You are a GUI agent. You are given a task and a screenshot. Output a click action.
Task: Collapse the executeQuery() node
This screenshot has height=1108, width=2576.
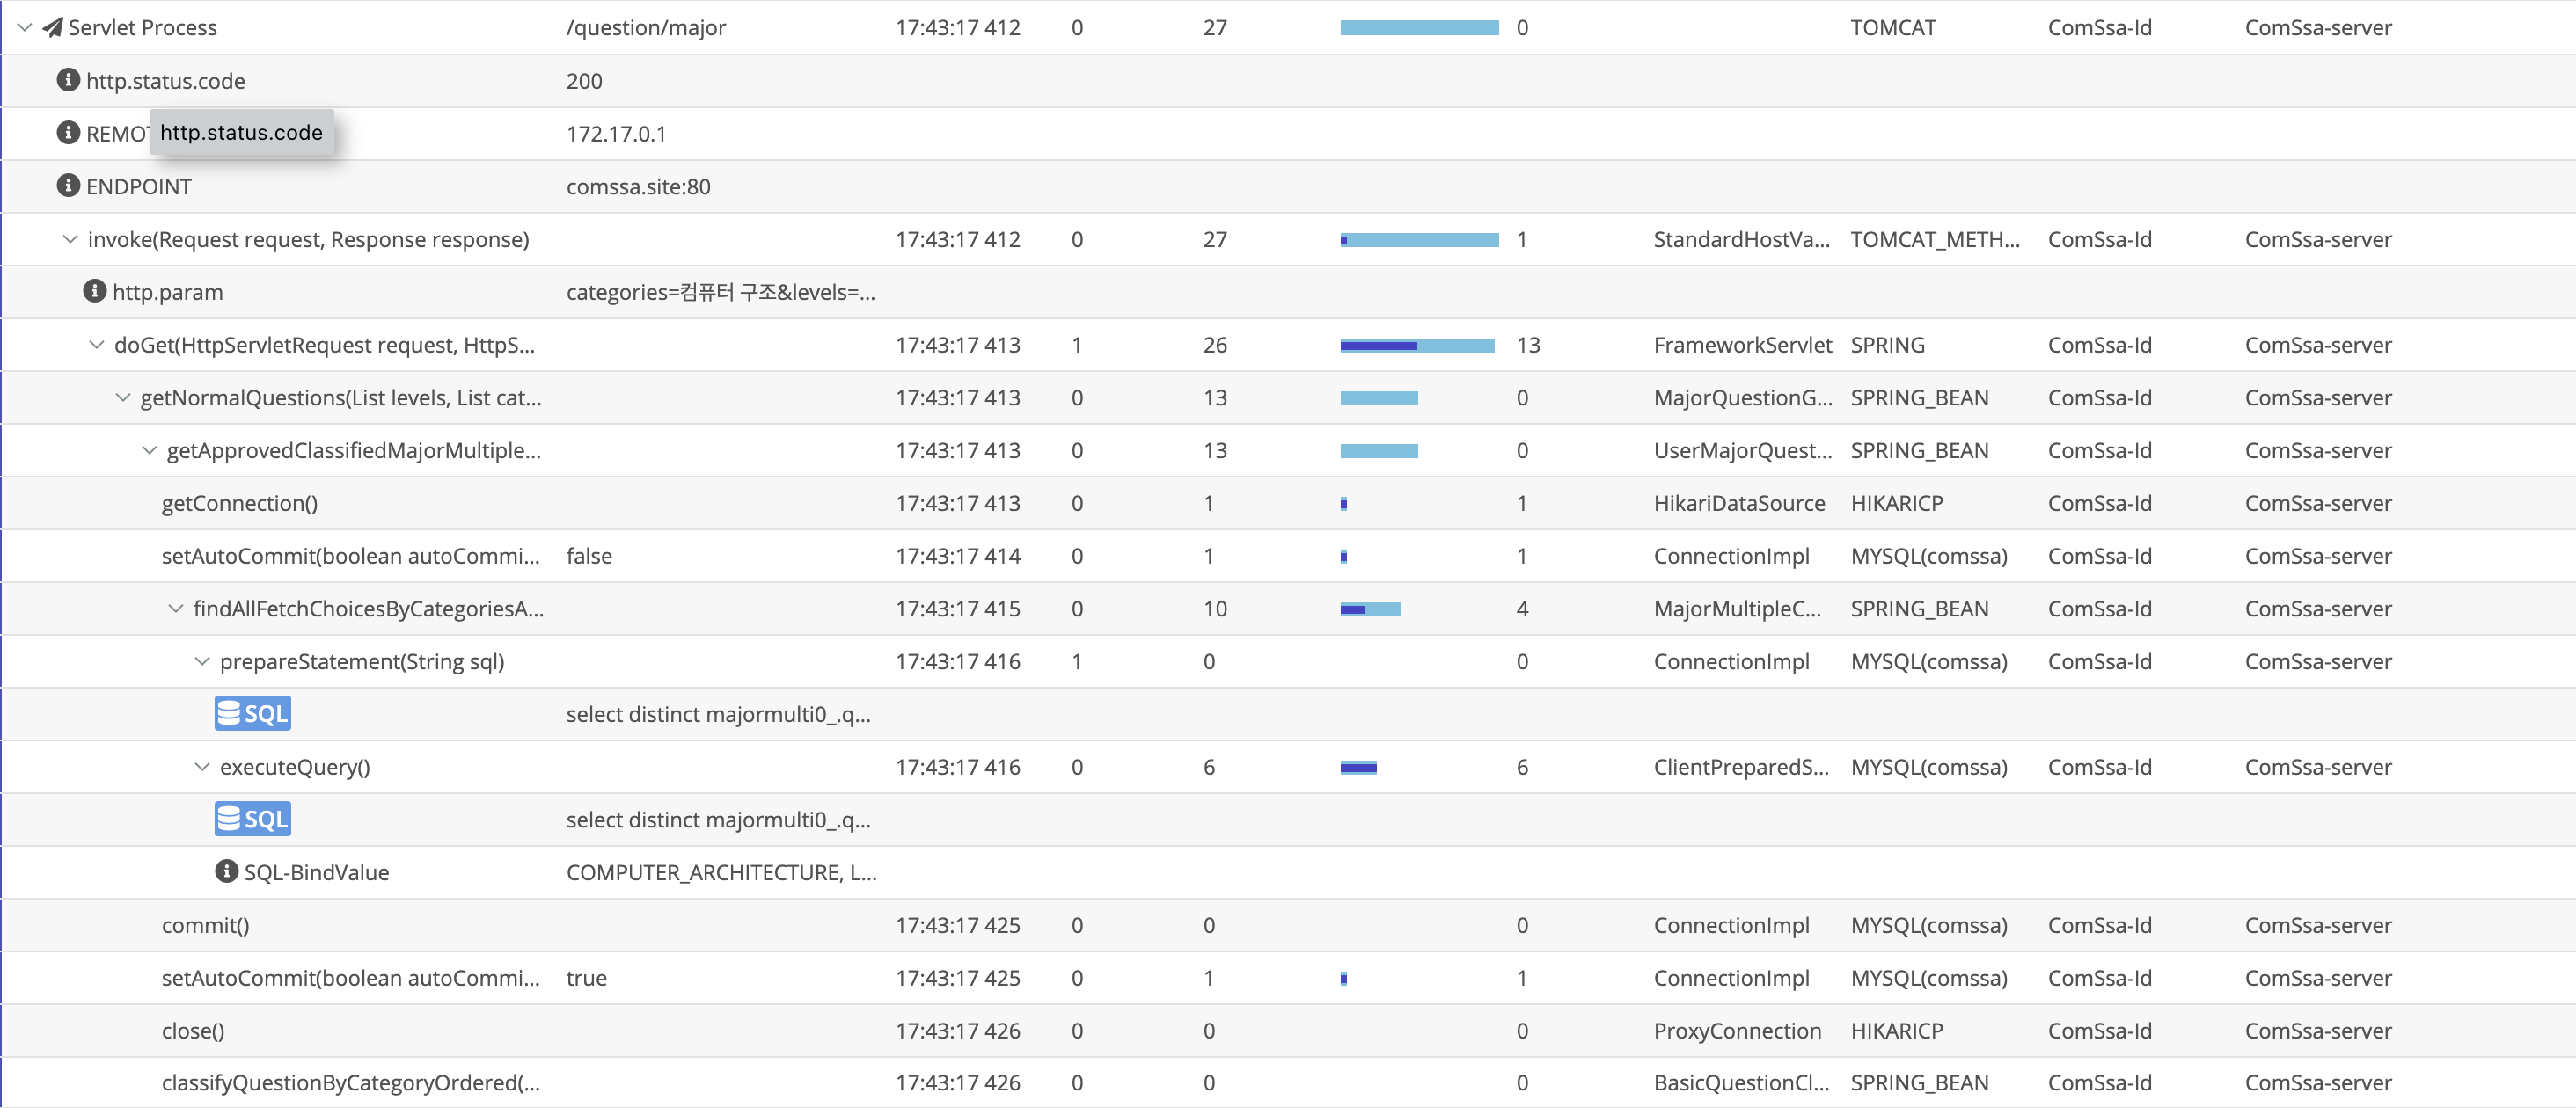click(x=202, y=766)
